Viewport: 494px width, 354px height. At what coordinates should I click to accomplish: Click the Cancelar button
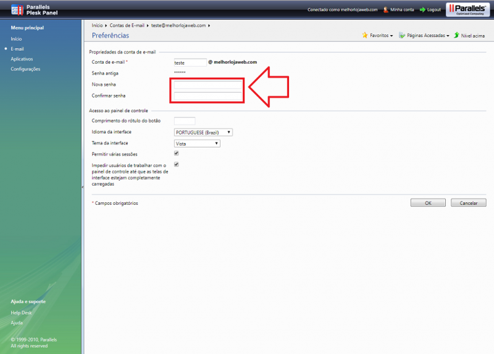pyautogui.click(x=469, y=203)
